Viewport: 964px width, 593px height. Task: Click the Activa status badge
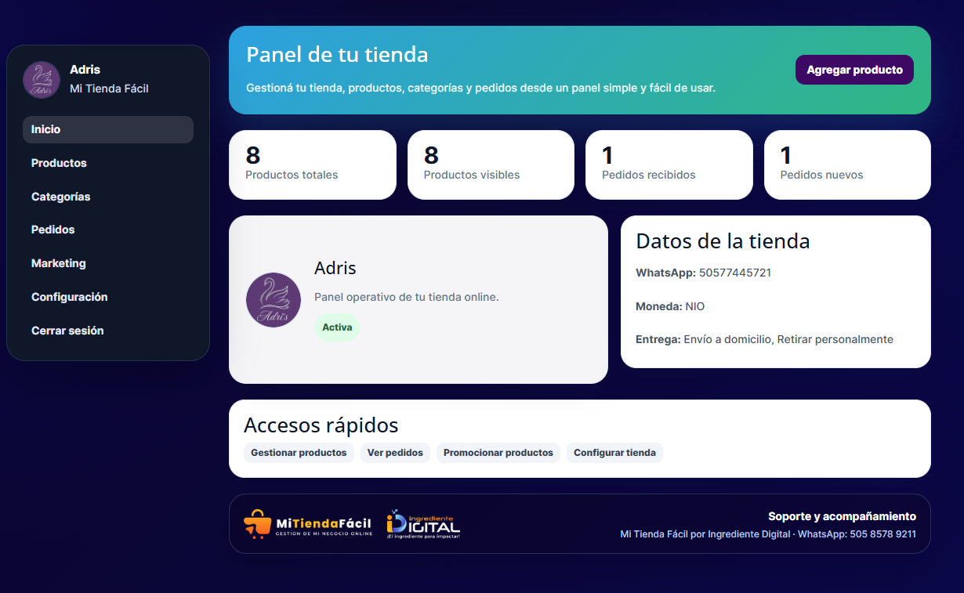337,327
